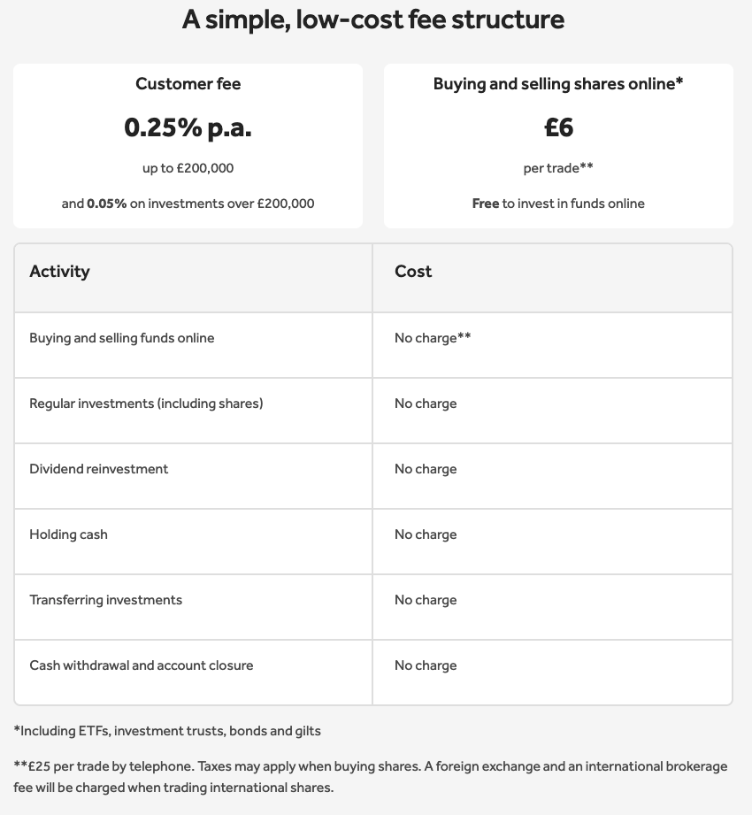Viewport: 752px width, 815px height.
Task: Select the 'Holding cash' activity row
Action: click(x=373, y=542)
